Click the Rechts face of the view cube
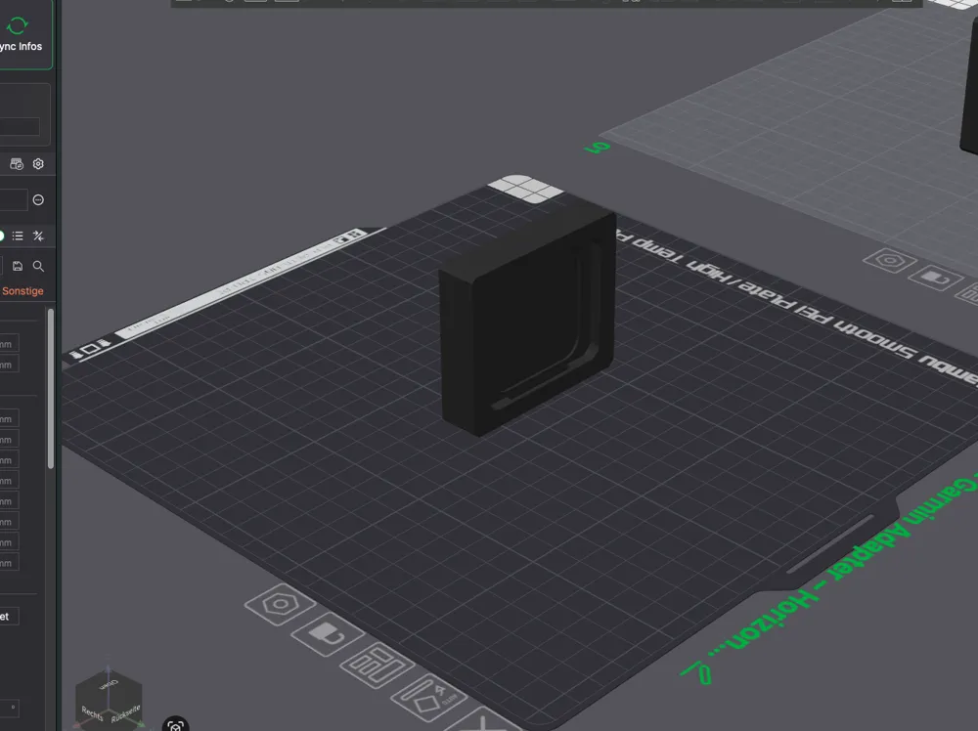Viewport: 978px width, 731px height. pyautogui.click(x=91, y=711)
